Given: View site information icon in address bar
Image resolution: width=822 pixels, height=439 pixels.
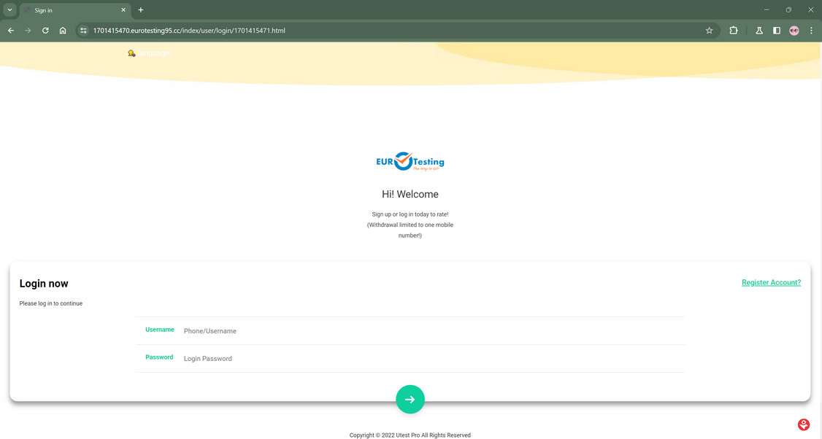Looking at the screenshot, I should pyautogui.click(x=83, y=31).
